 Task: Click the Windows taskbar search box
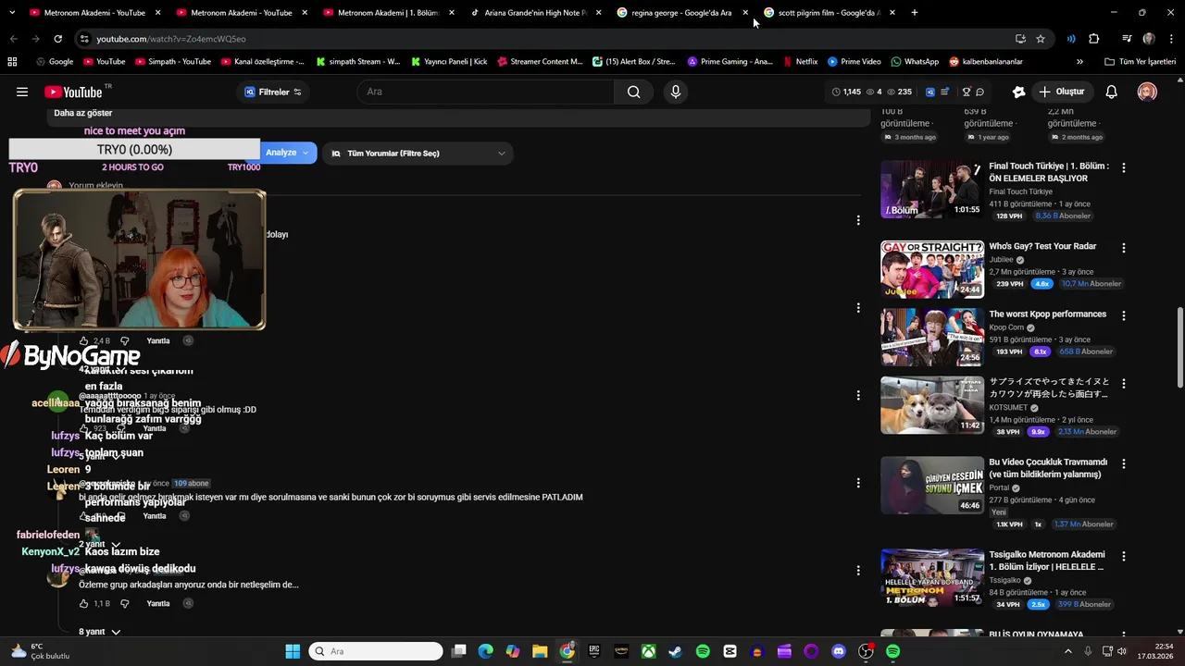point(376,651)
